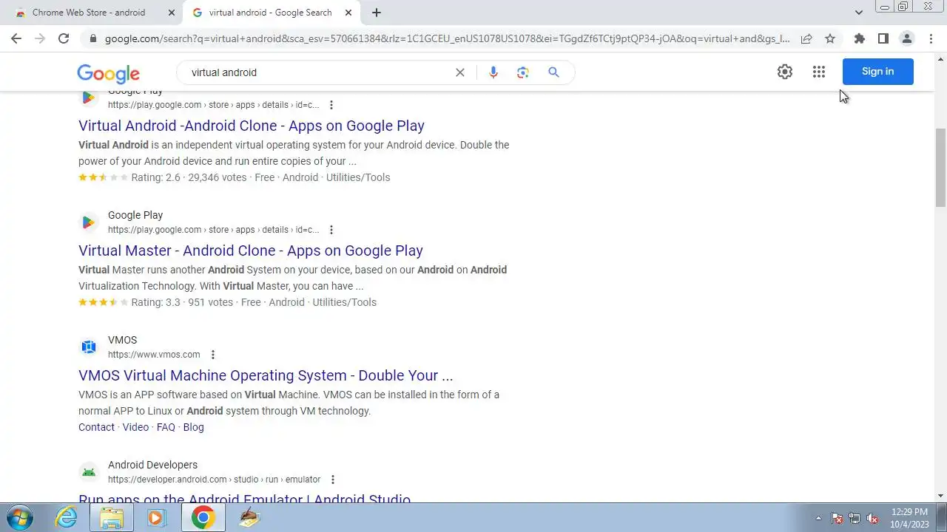Open Windows Explorer from taskbar
The height and width of the screenshot is (532, 947).
tap(112, 517)
